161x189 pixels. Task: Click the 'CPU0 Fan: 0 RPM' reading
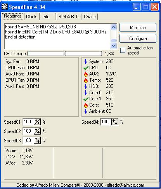22,68
